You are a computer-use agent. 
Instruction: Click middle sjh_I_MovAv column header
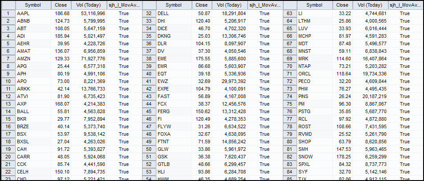click(x=265, y=5)
